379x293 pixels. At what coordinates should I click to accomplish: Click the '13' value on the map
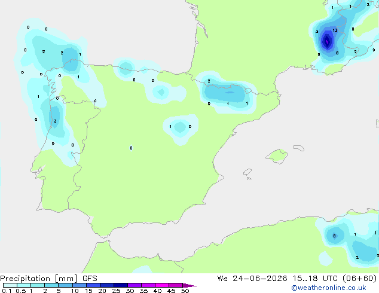335,30
